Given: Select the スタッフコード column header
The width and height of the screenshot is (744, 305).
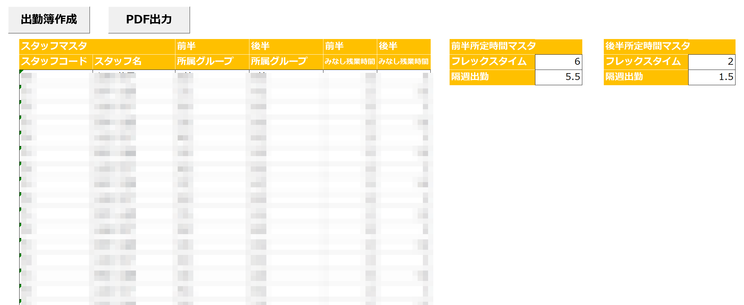Looking at the screenshot, I should click(x=56, y=62).
